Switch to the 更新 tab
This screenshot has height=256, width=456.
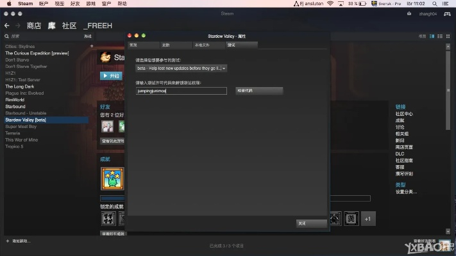tap(176, 45)
